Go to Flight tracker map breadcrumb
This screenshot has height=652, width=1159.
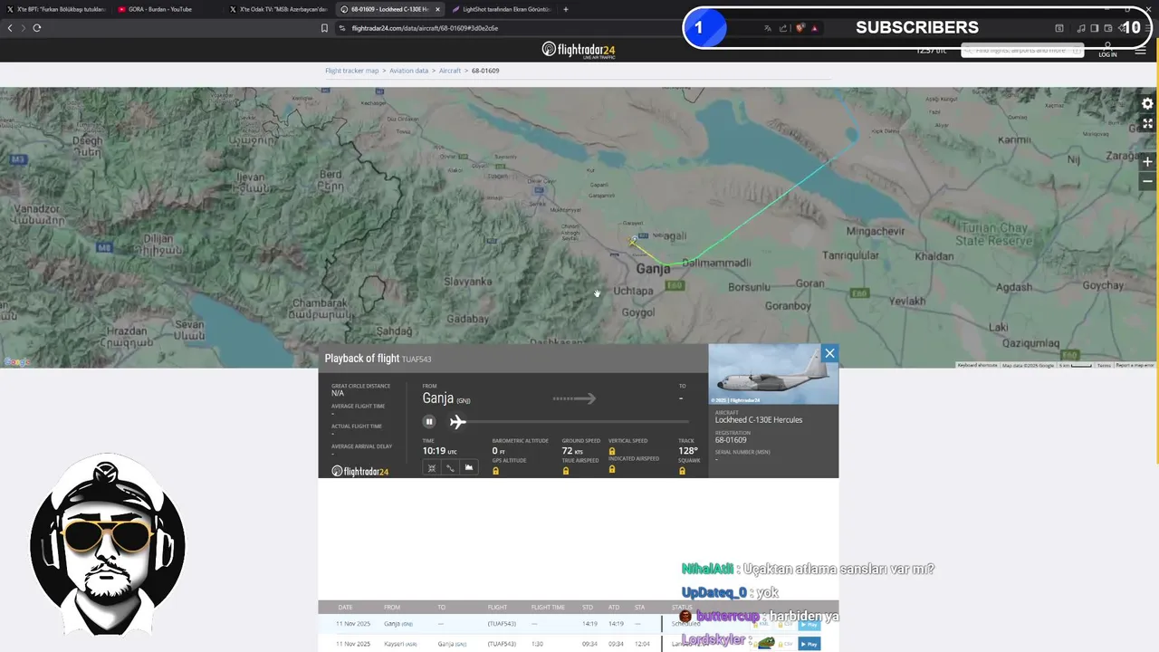pos(352,71)
